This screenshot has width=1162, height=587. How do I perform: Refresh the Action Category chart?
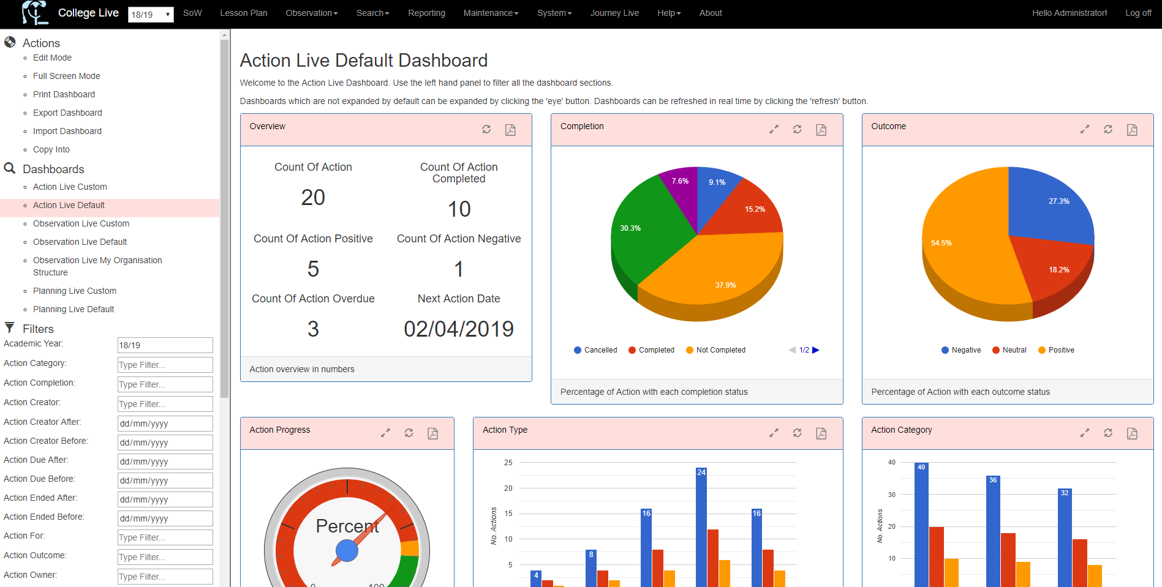click(1108, 433)
